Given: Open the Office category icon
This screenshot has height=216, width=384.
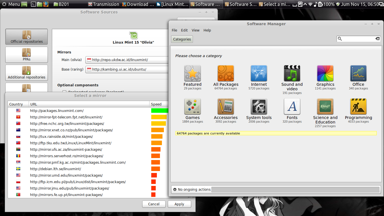Looking at the screenshot, I should coord(358,73).
